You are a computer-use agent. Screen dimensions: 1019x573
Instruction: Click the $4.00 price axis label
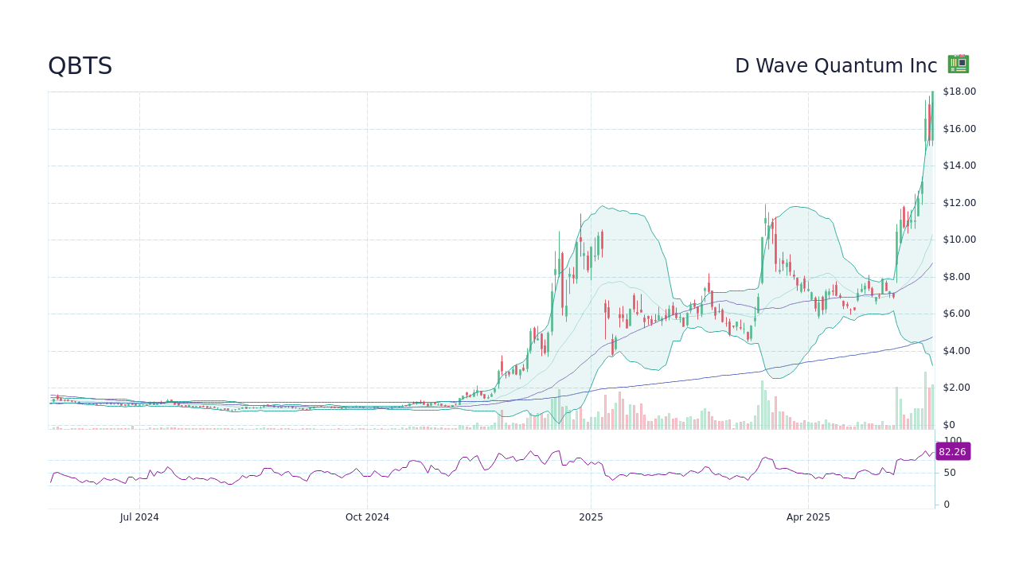pos(957,351)
